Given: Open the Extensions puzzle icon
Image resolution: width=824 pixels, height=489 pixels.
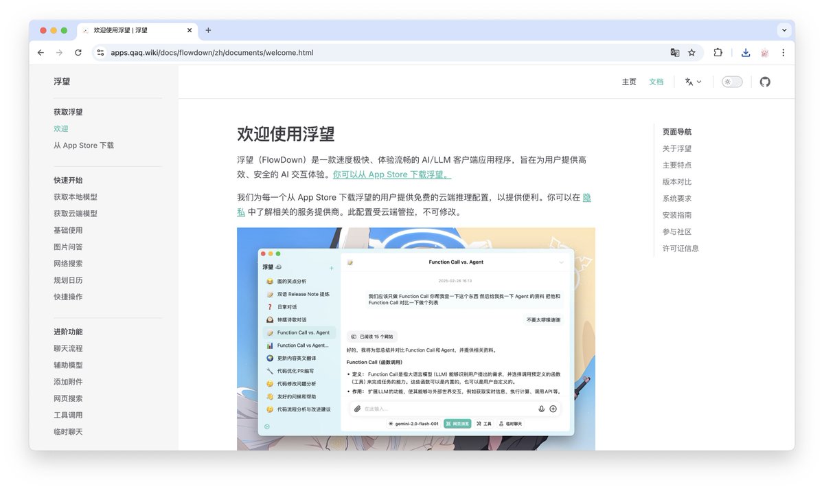Looking at the screenshot, I should [718, 52].
